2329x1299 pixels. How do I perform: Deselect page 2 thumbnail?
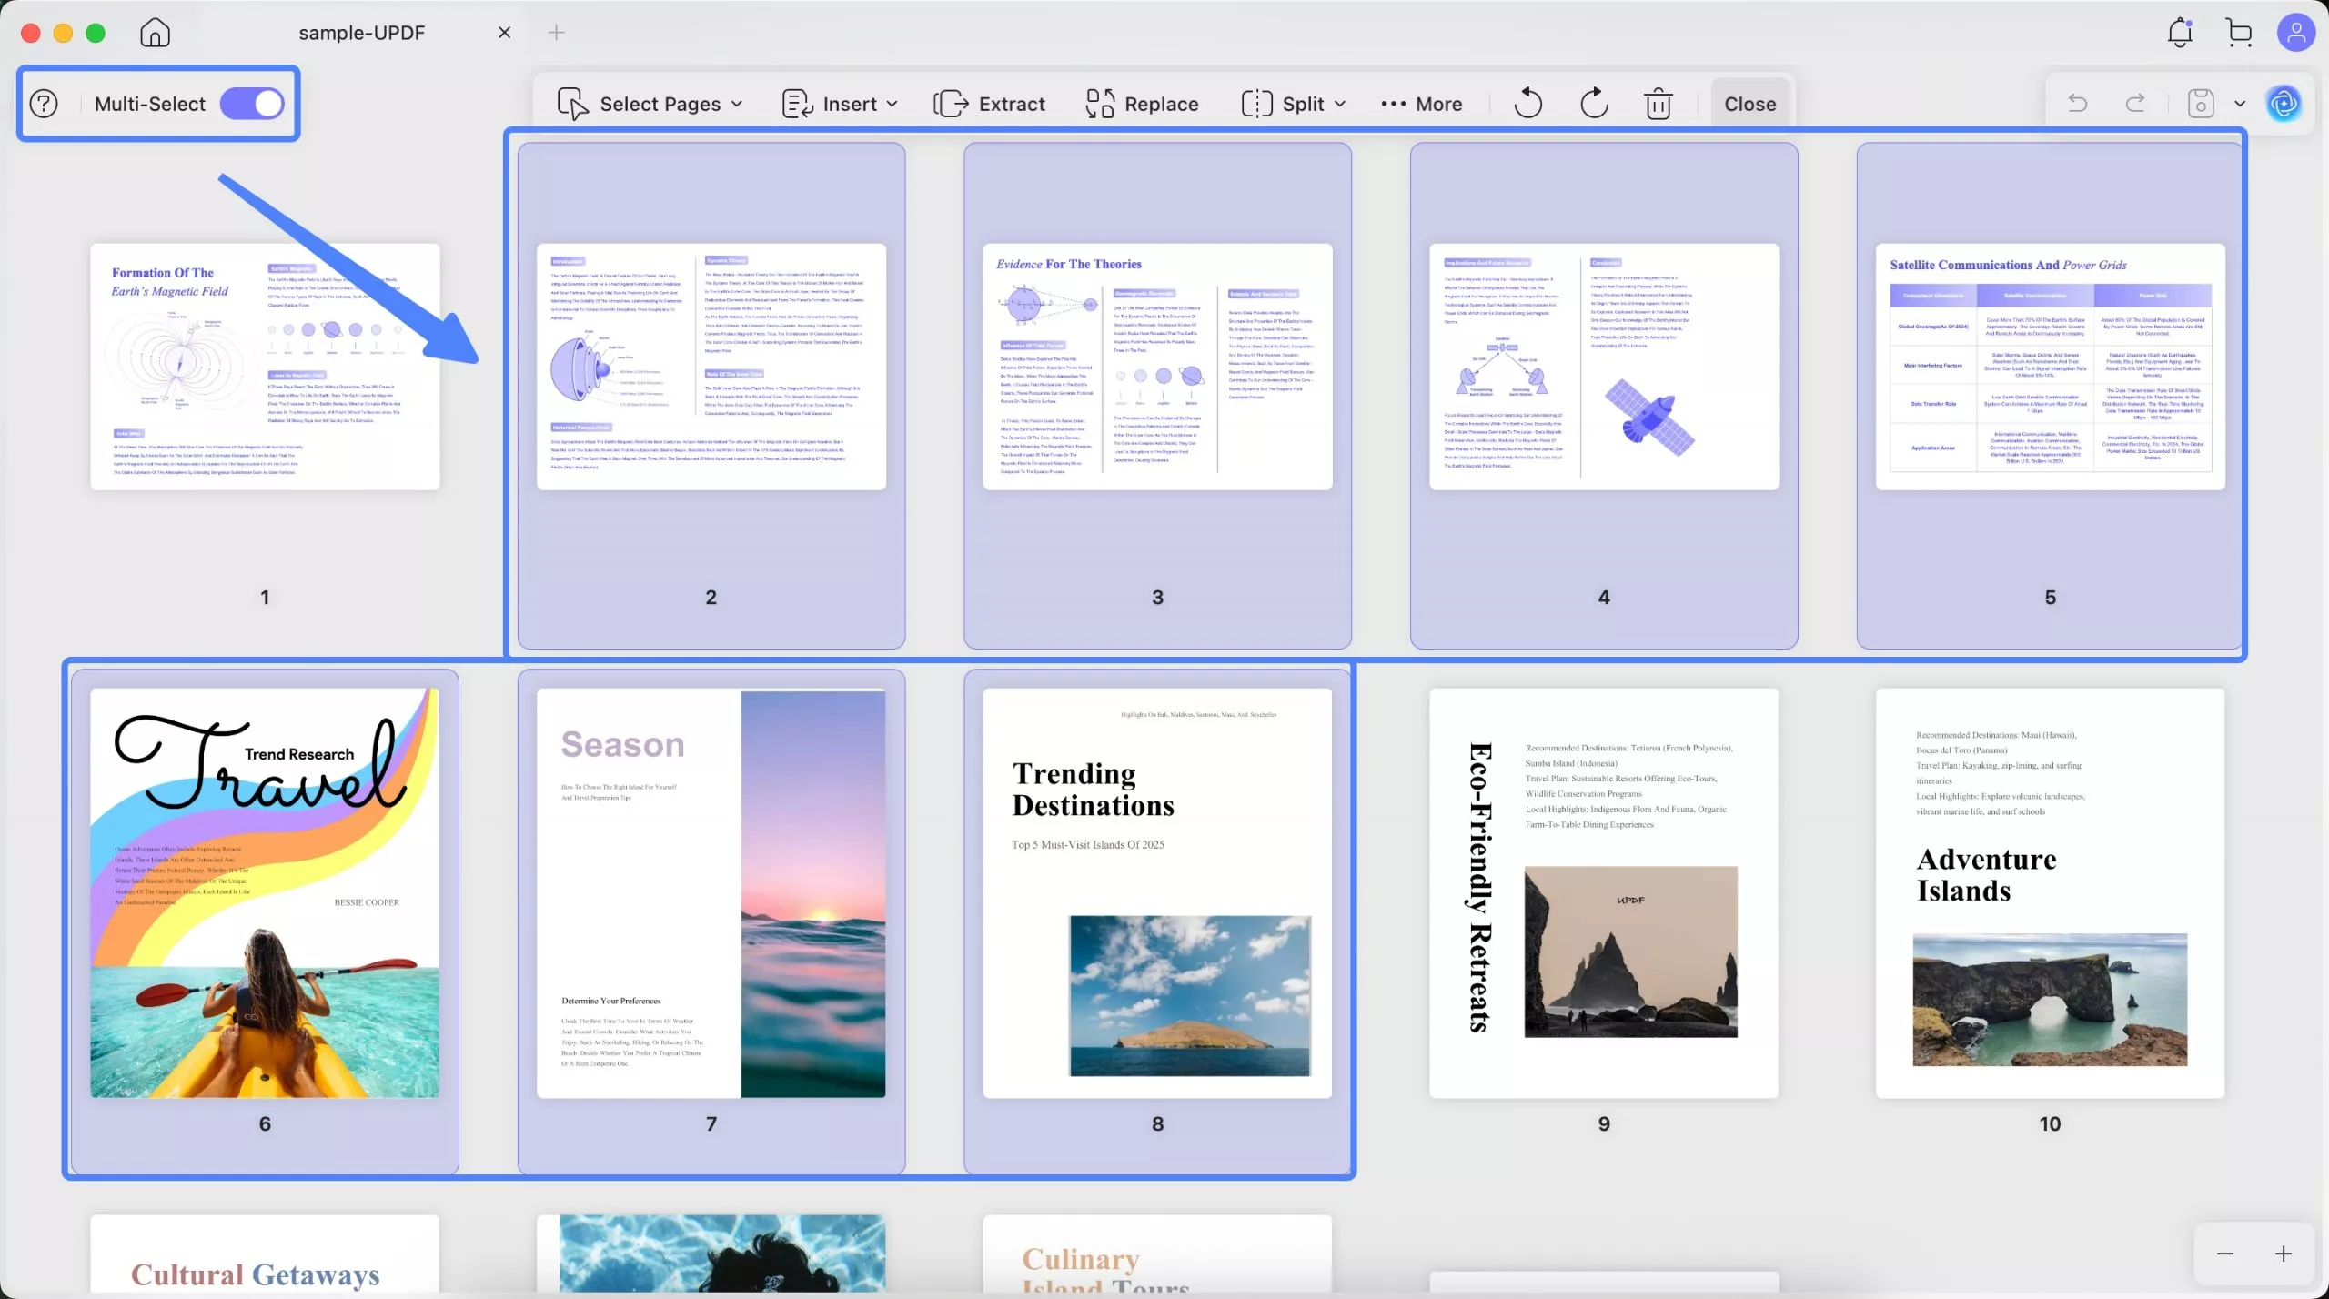click(x=711, y=367)
